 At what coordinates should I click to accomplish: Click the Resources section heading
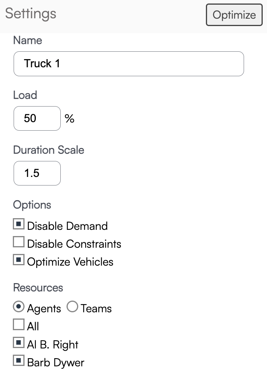point(38,287)
